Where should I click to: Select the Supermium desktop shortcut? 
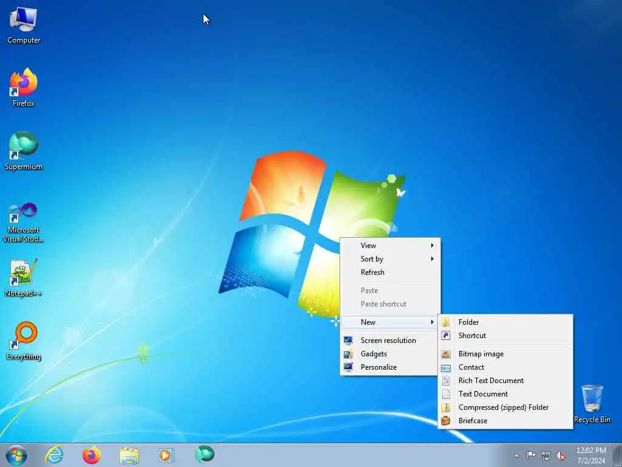tap(24, 151)
